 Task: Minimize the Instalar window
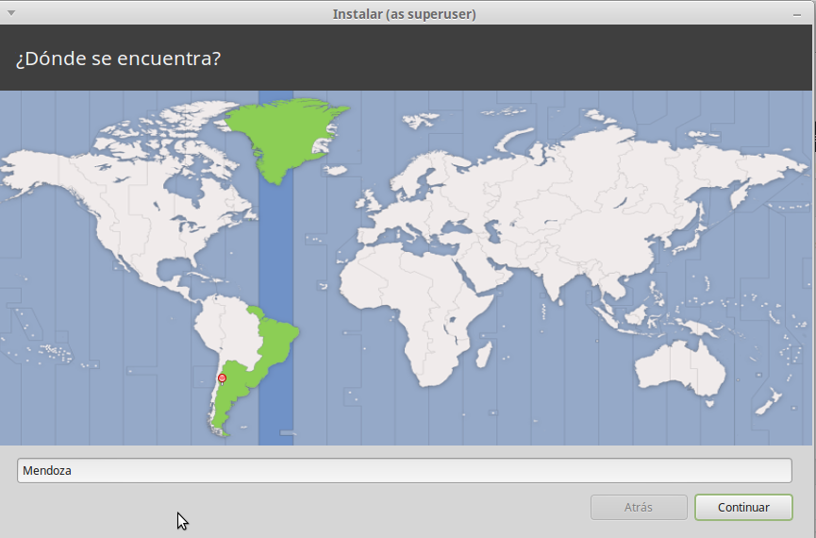(x=801, y=14)
